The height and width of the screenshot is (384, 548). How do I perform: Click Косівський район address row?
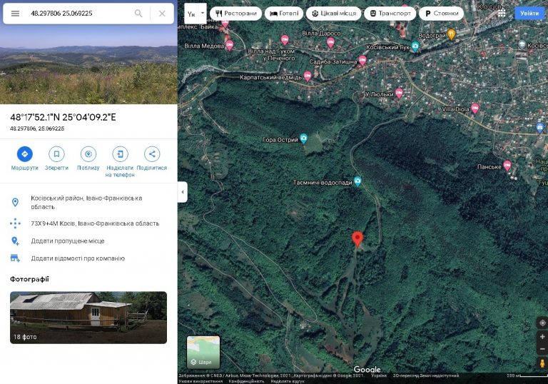coord(88,203)
